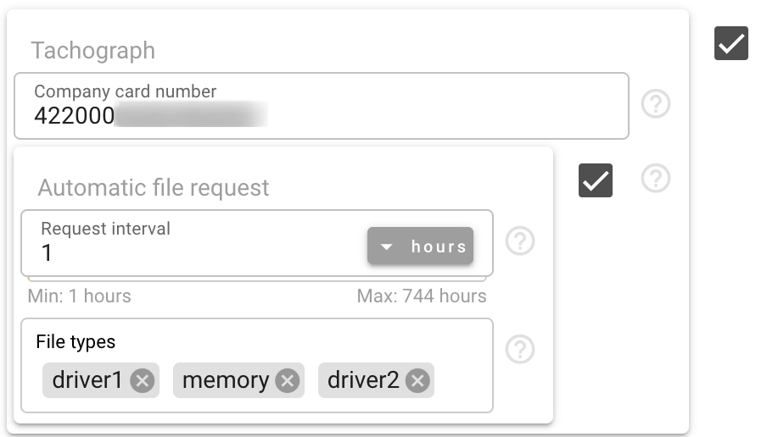This screenshot has height=437, width=767.
Task: Delete the driver2 chip via its X
Action: click(417, 380)
